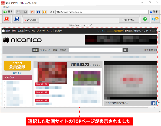Open the Q&A speech bubble icon
Viewport: 161px width, 126px height.
point(155,19)
